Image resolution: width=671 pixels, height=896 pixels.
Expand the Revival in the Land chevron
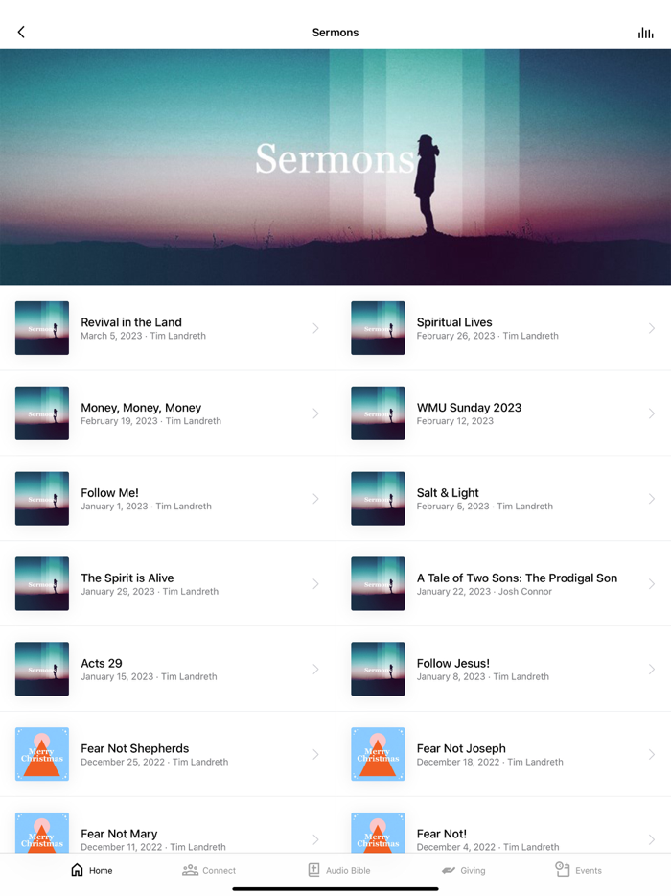point(315,328)
